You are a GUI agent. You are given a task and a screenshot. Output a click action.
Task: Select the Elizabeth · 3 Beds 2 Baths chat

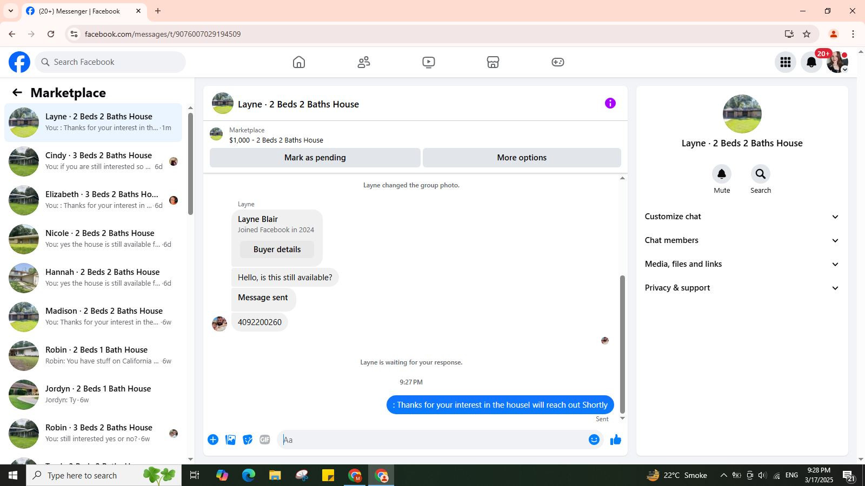(x=93, y=200)
